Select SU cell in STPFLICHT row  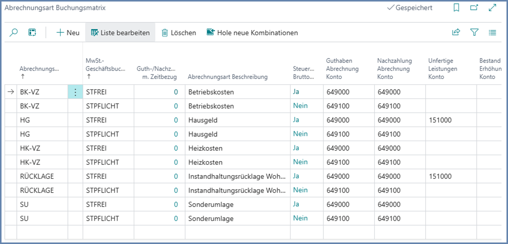click(x=43, y=218)
